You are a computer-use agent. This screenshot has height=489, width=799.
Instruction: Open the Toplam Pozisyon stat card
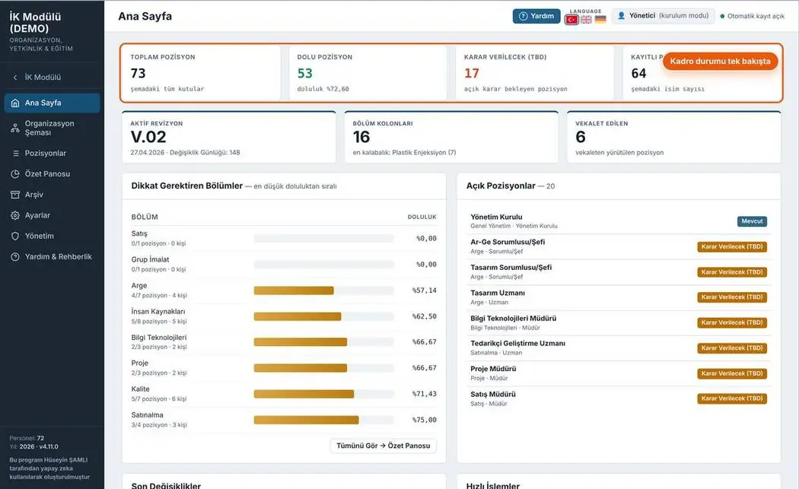tap(202, 73)
